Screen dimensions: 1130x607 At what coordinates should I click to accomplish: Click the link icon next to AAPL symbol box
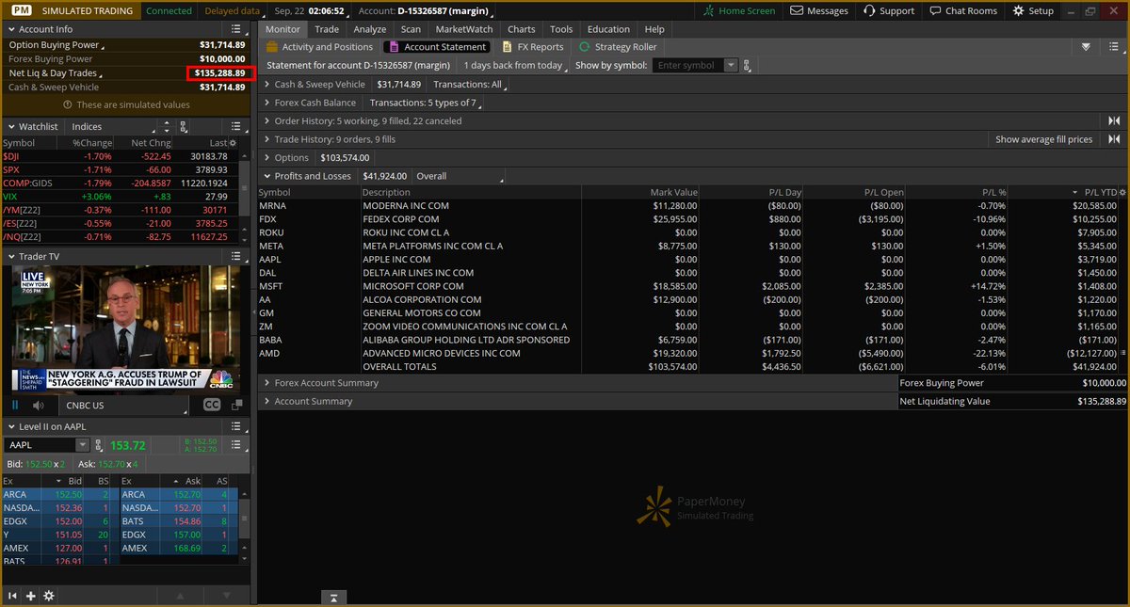[x=100, y=445]
